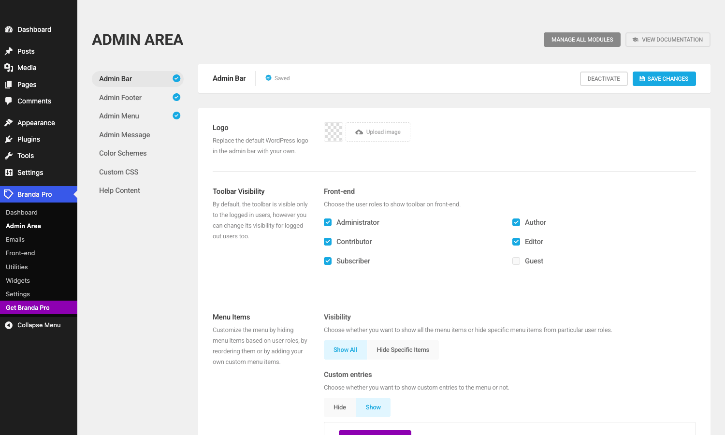
Task: Open the Admin Bar module tab
Action: [x=138, y=79]
